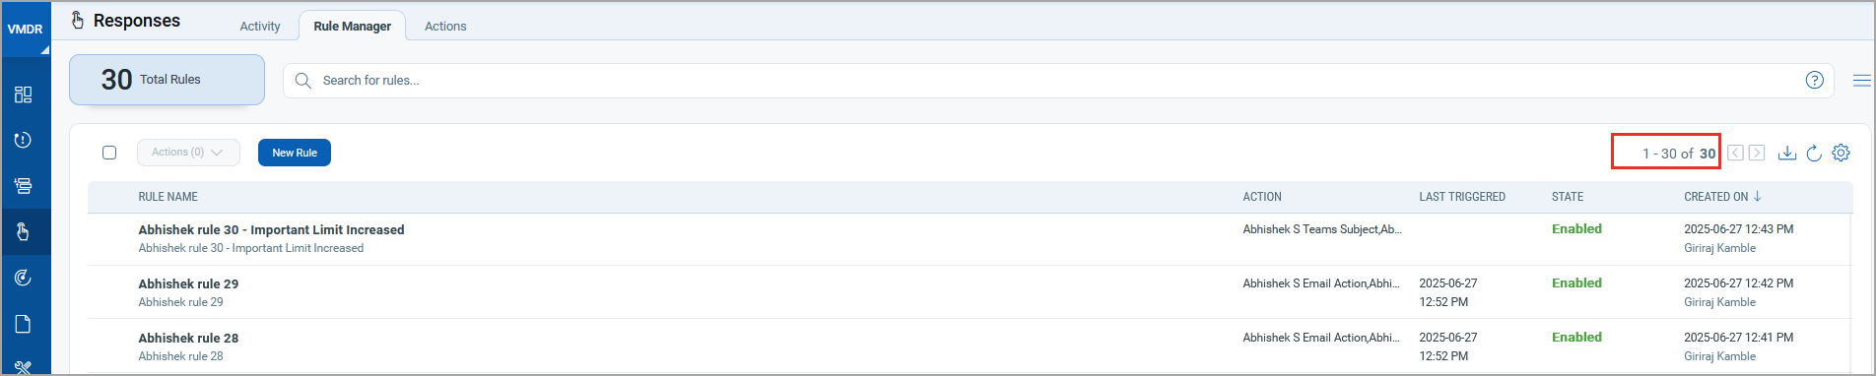Switch to the Actions tab
This screenshot has height=376, width=1876.
[445, 27]
